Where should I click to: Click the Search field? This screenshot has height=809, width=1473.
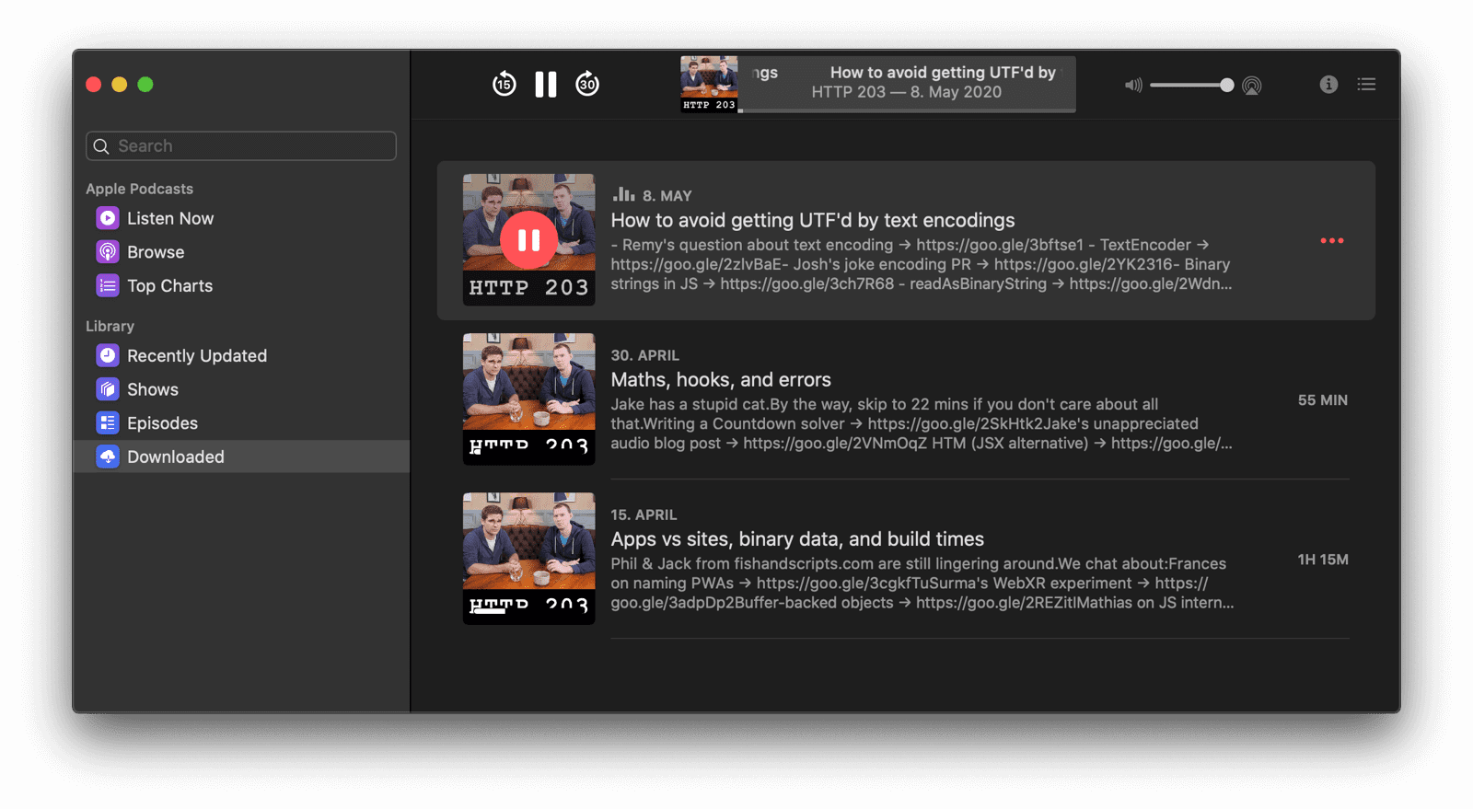(241, 146)
